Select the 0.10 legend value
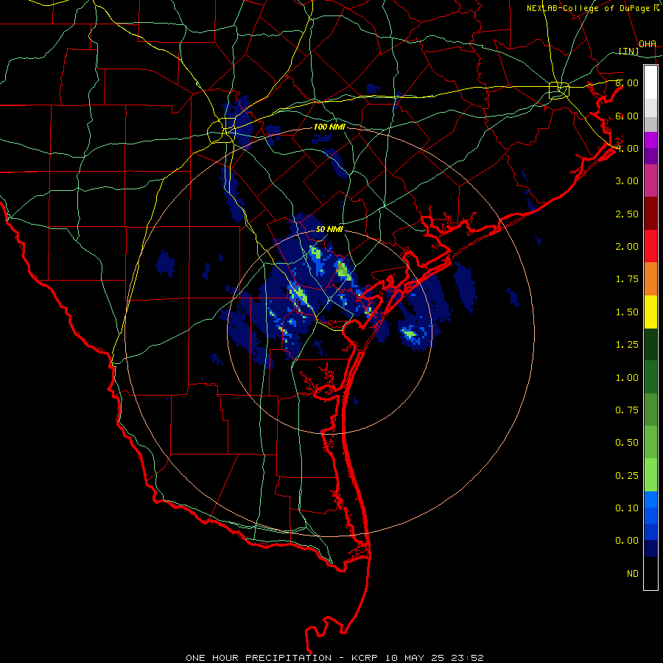Viewport: 663px width, 663px height. coord(627,508)
